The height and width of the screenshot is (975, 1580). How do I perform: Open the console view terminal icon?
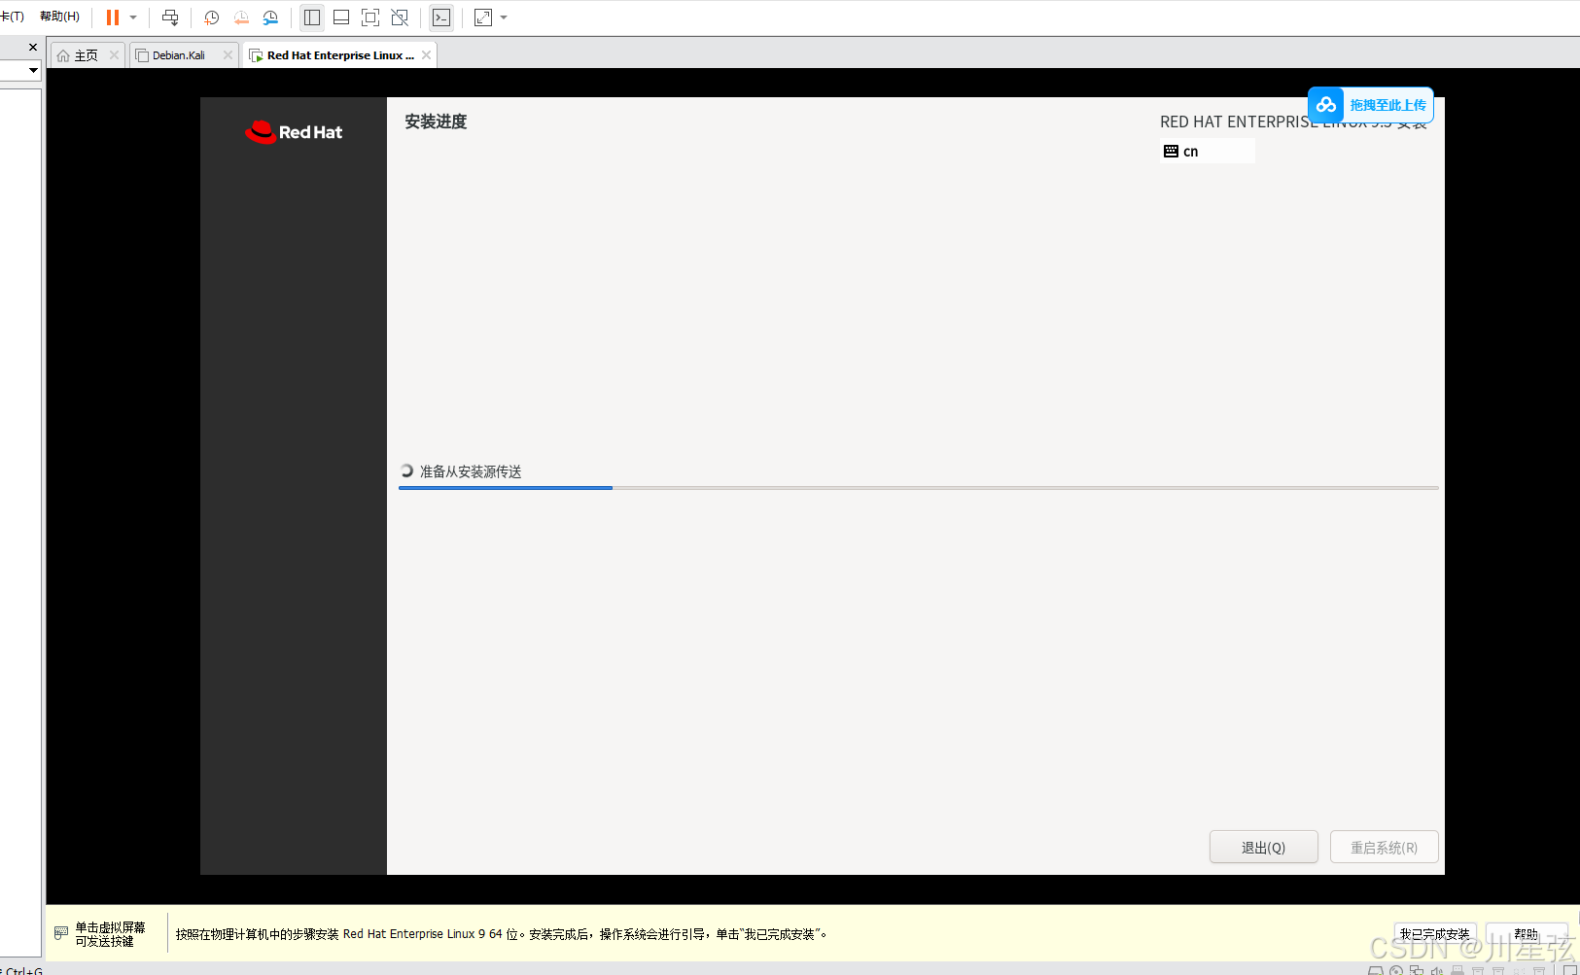point(441,17)
